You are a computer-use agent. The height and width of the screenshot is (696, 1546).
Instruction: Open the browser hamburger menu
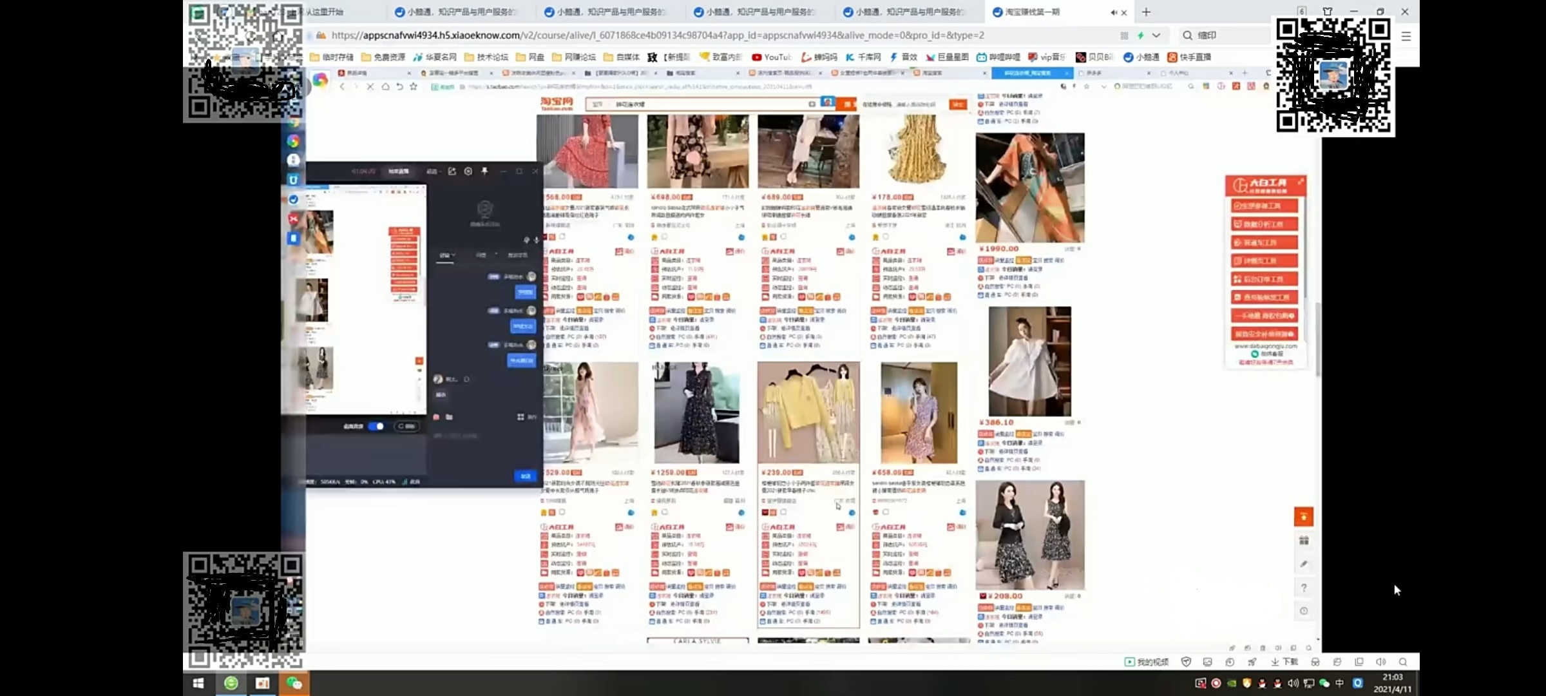pyautogui.click(x=1406, y=36)
